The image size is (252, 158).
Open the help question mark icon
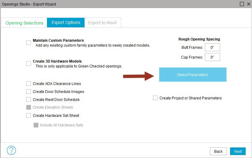click(11, 150)
